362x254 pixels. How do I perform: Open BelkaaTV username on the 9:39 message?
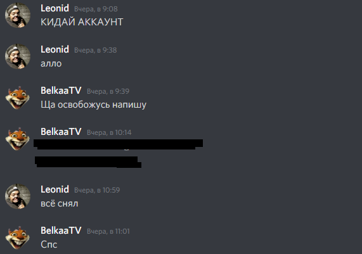click(61, 91)
